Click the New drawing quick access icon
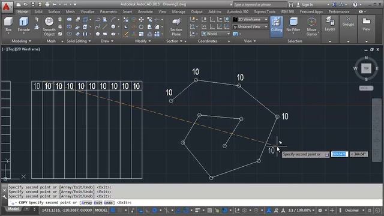Screen dimensions: 384x216 (19, 4)
